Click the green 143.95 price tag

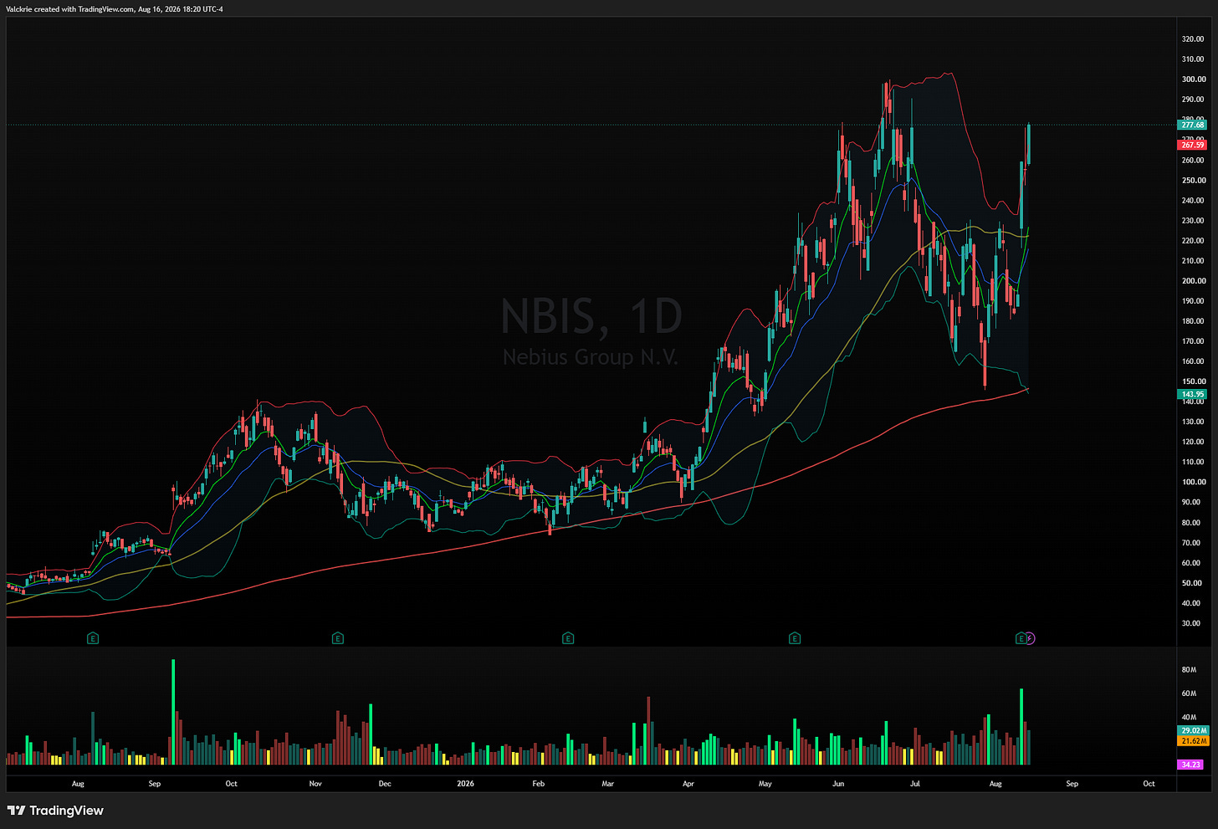(1192, 394)
